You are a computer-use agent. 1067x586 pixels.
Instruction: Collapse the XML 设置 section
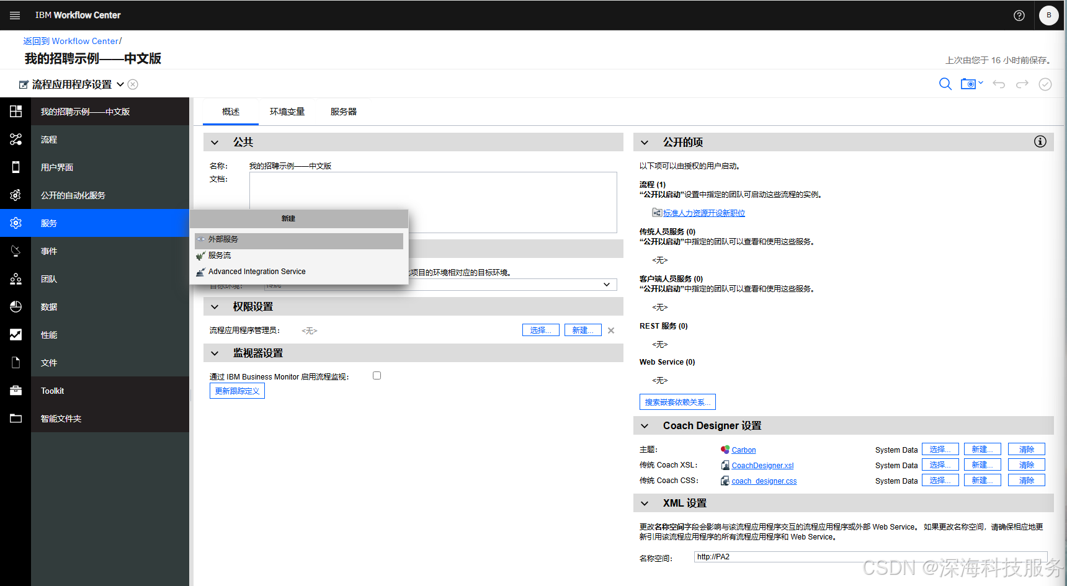tap(645, 503)
